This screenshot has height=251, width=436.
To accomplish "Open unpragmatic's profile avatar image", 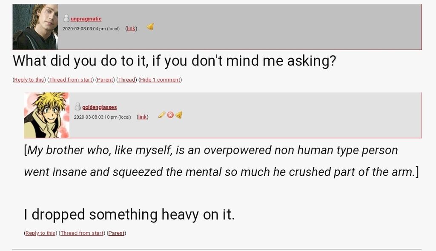I will (35, 27).
